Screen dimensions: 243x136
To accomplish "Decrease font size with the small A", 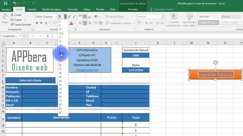I will pos(74,17).
